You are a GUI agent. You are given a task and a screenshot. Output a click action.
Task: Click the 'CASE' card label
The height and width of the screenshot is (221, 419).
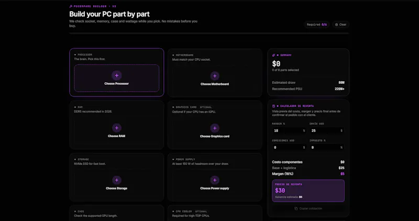pyautogui.click(x=81, y=212)
